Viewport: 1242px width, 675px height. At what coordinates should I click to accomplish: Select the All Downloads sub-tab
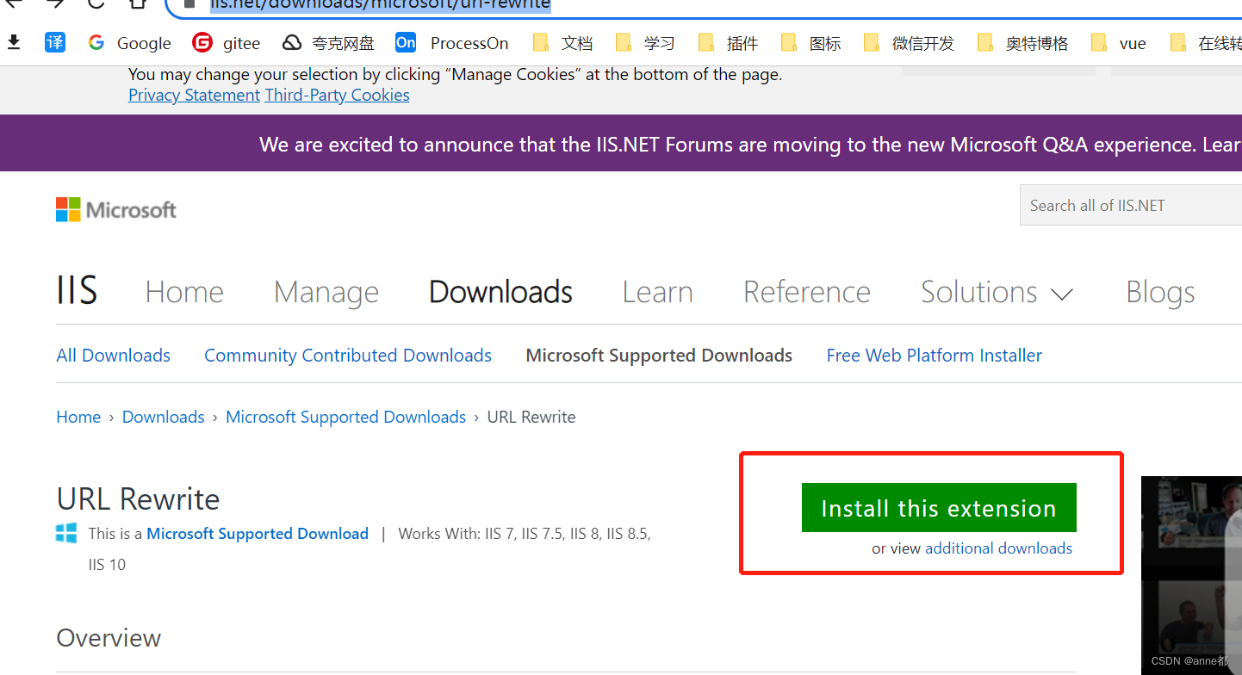tap(114, 356)
